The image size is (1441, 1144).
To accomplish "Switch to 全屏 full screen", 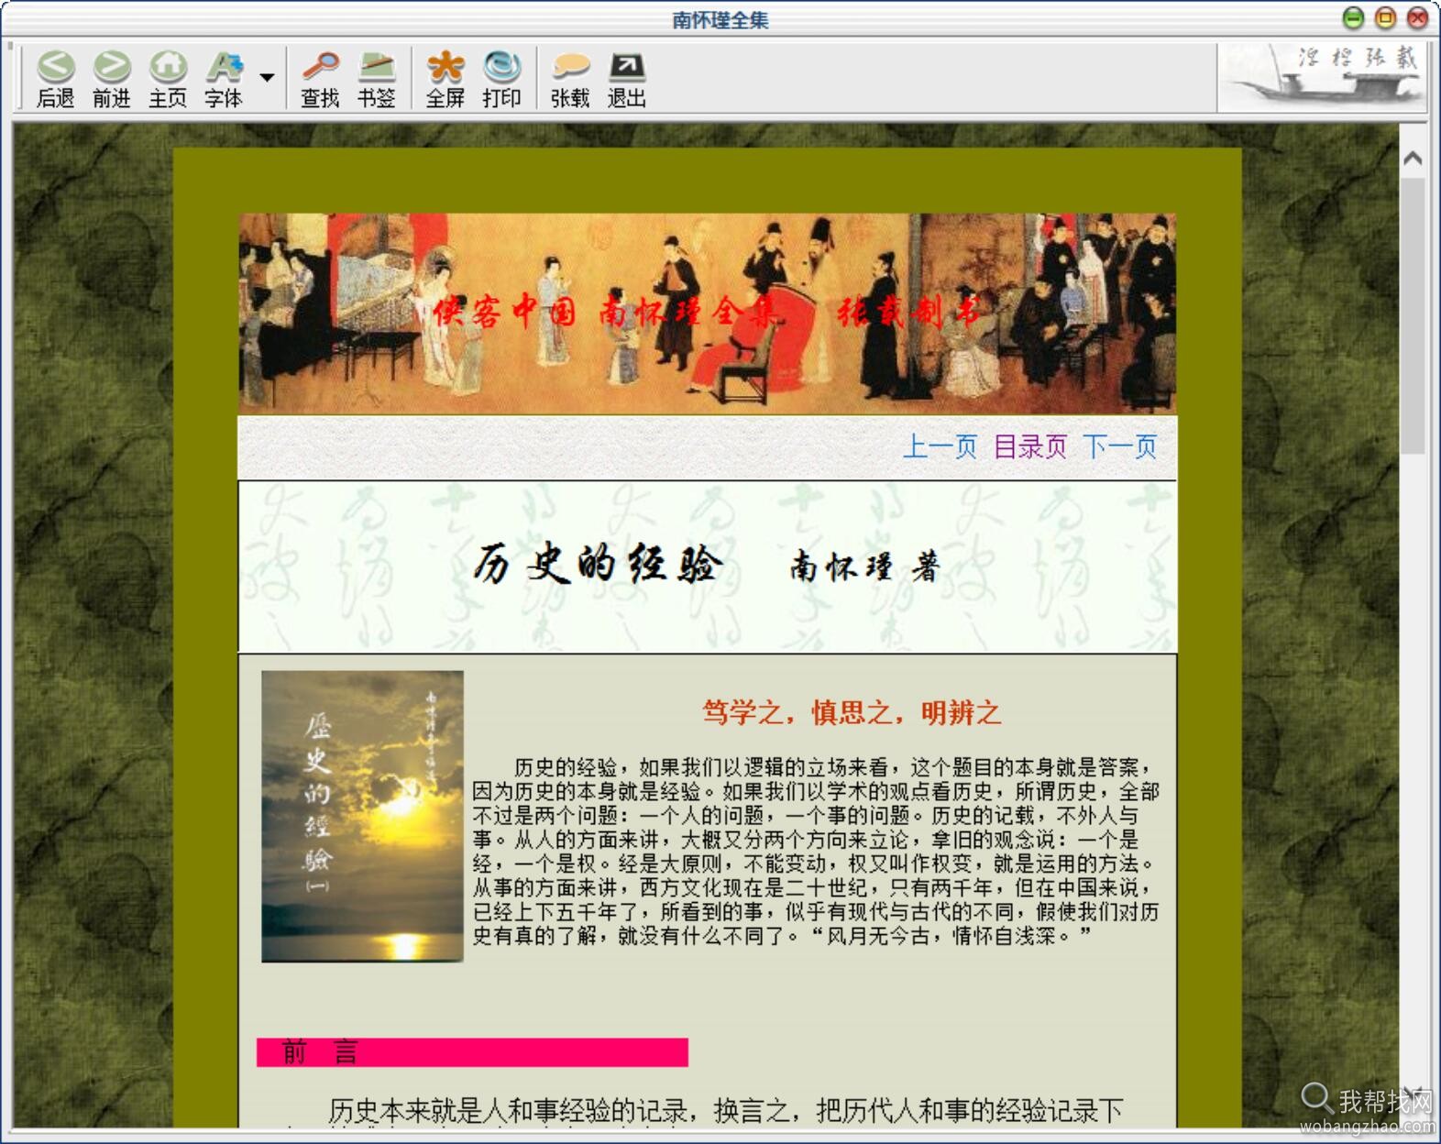I will pos(445,79).
